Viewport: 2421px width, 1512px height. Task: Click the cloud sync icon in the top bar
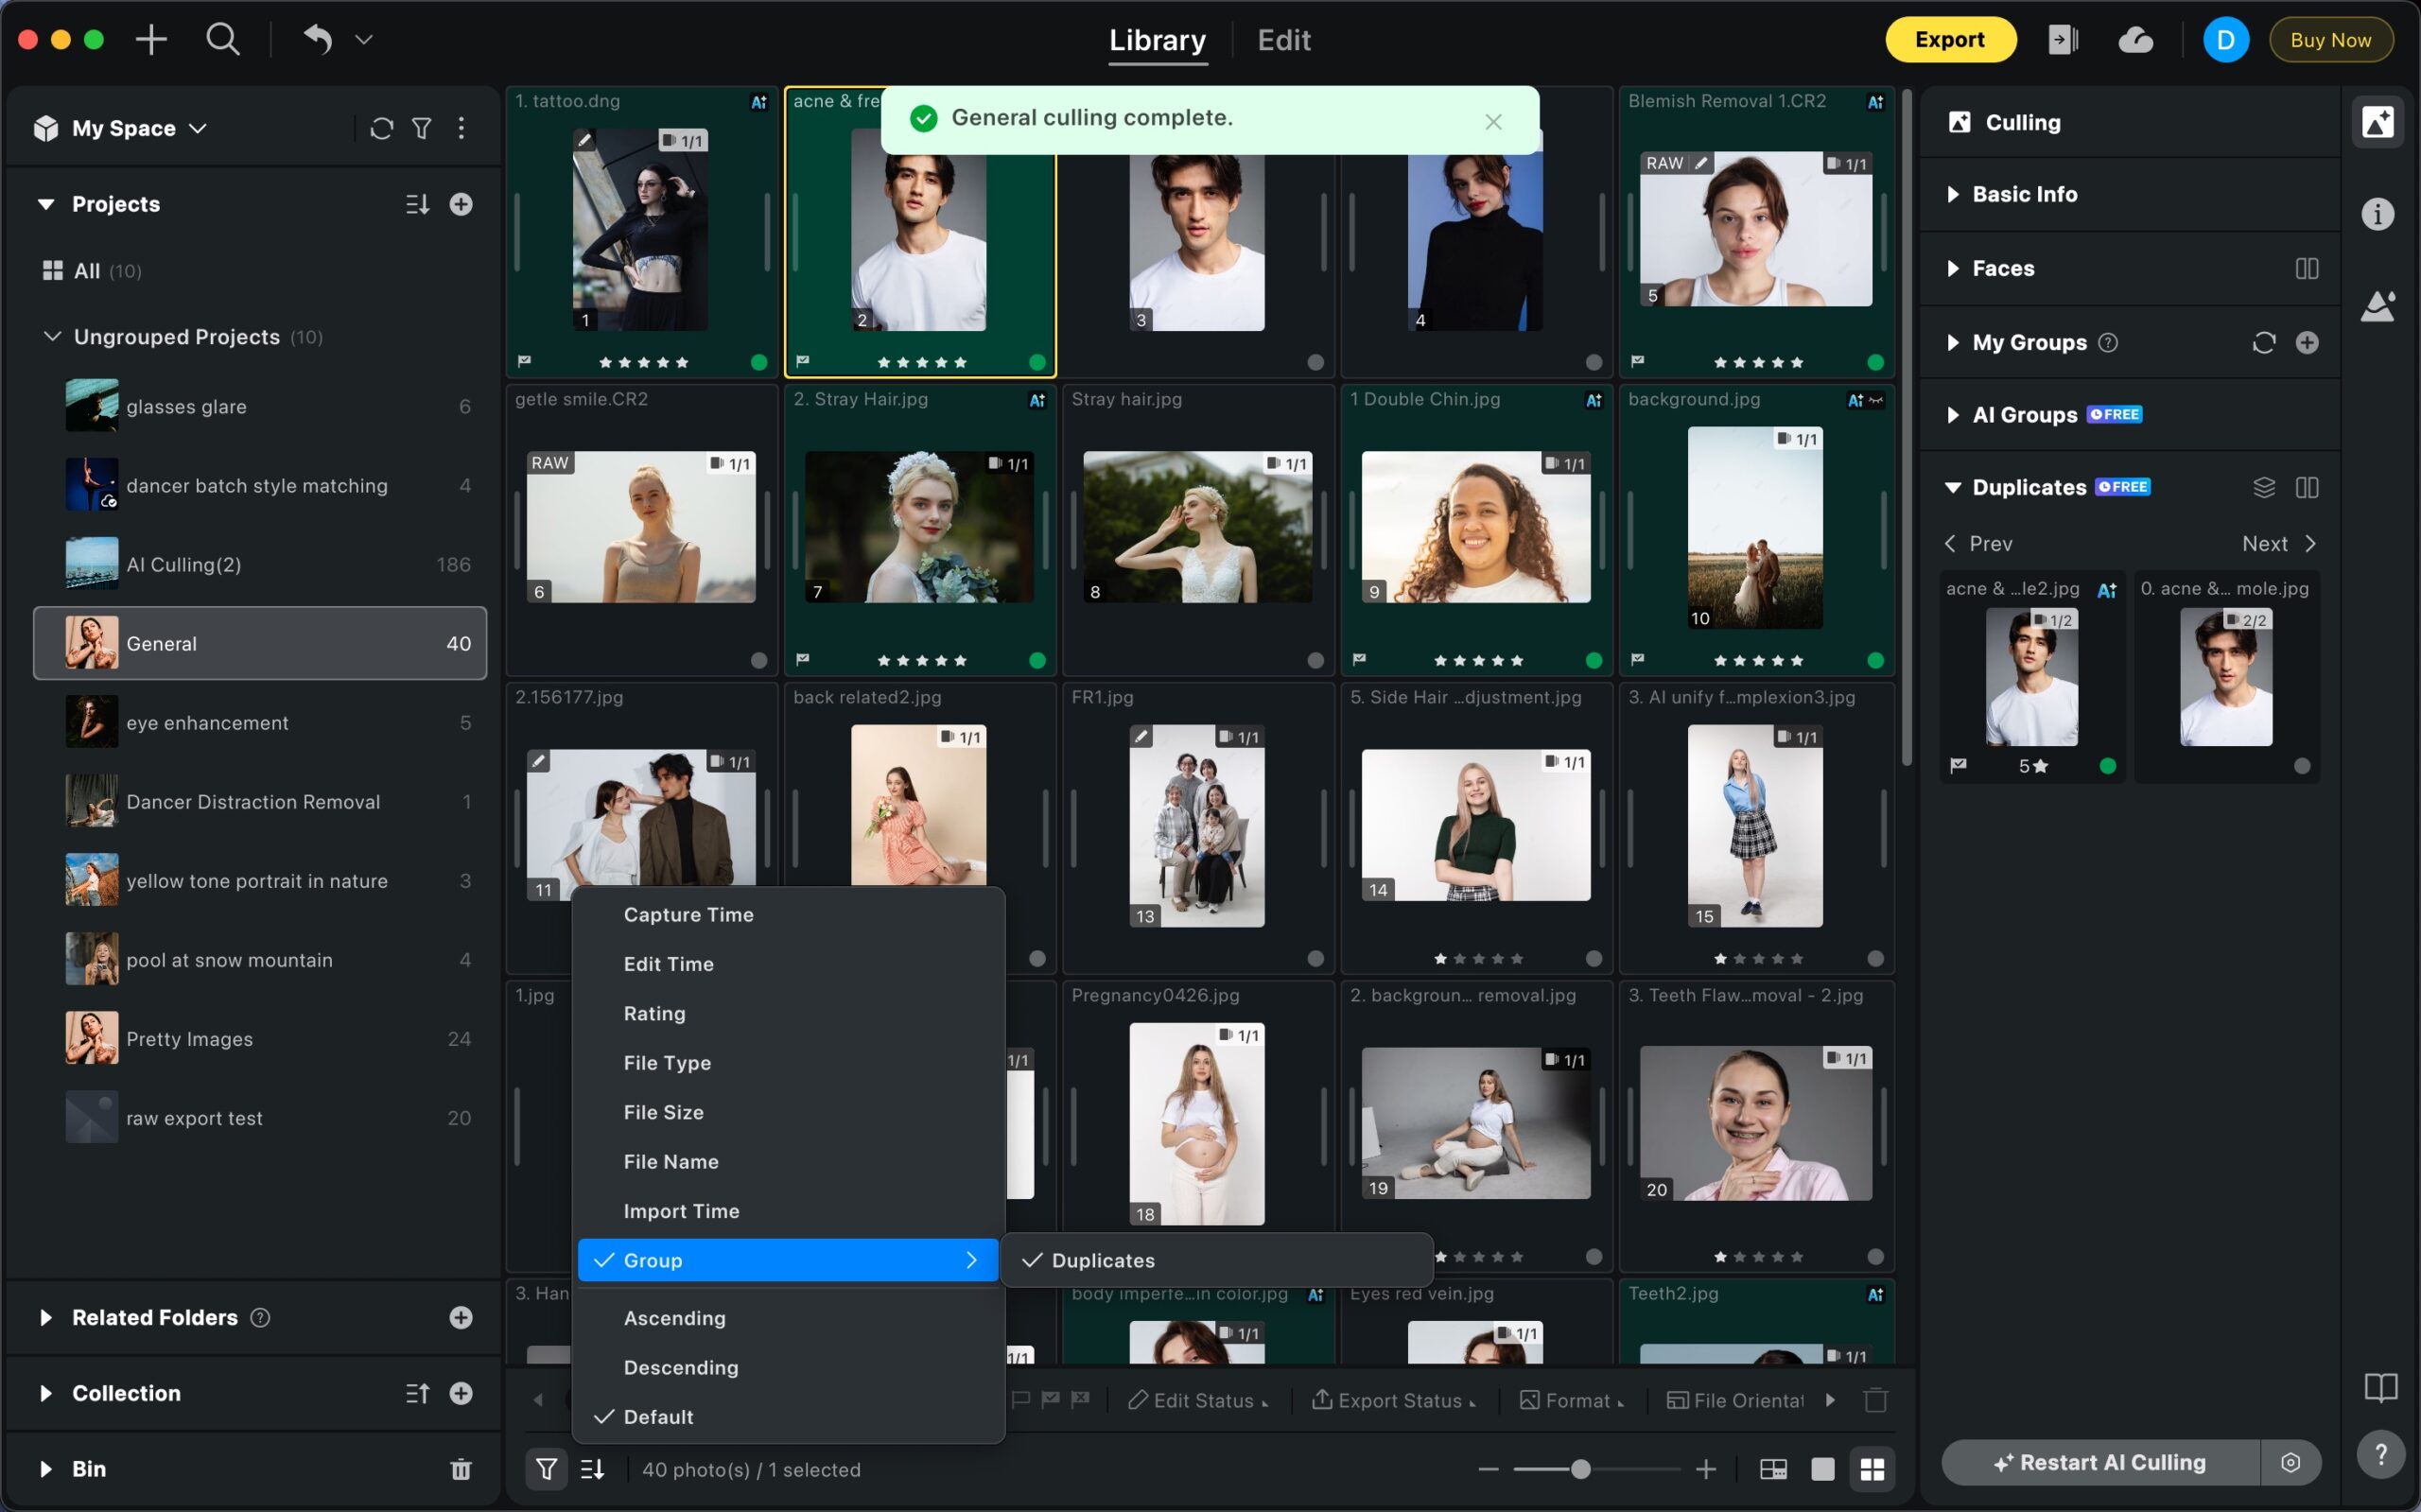click(x=2135, y=40)
